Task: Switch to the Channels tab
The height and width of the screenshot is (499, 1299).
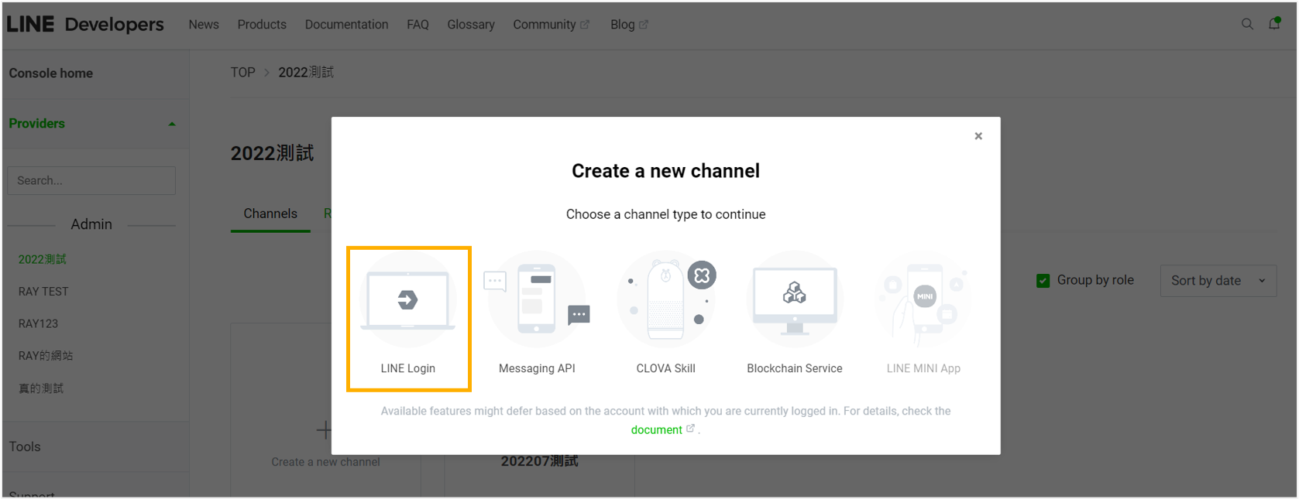Action: pyautogui.click(x=270, y=214)
